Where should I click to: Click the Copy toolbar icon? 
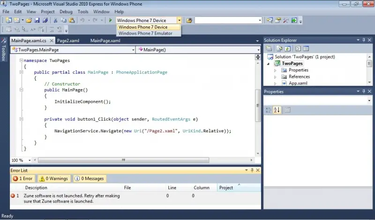pyautogui.click(x=63, y=20)
